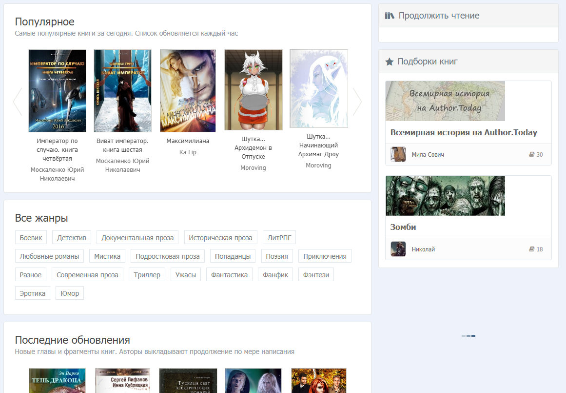Open the Виват император book cover
This screenshot has height=393, width=566.
(x=122, y=91)
